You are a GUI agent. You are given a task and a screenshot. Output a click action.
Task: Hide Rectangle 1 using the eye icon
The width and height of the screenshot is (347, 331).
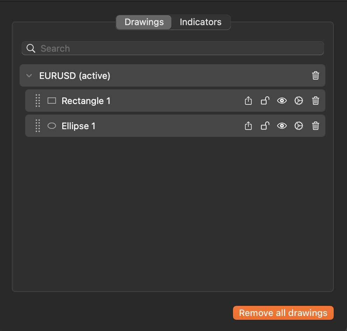(282, 101)
